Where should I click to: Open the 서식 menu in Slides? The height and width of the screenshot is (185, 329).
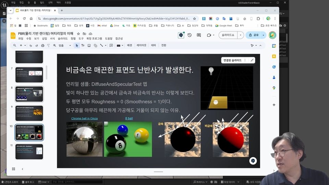[52, 39]
